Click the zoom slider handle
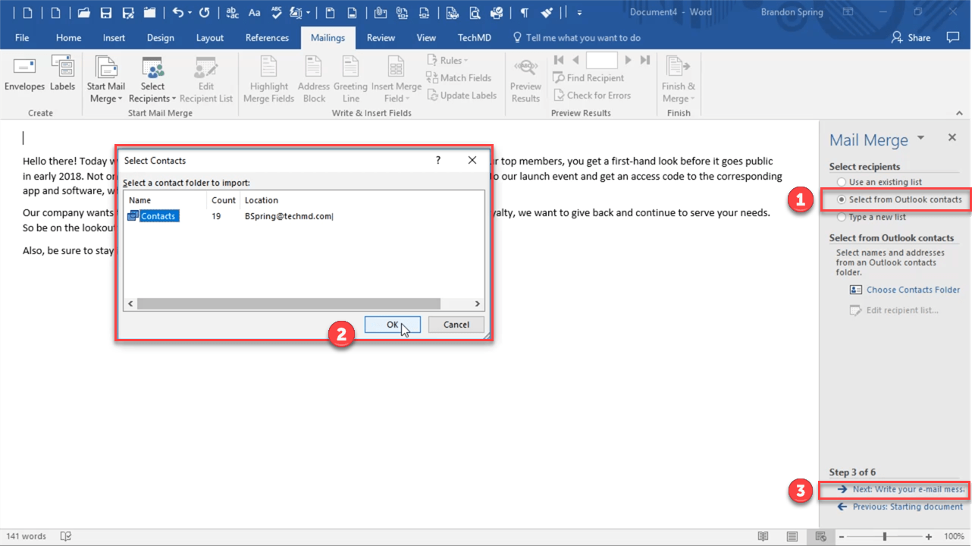Screen dimensions: 972x546 pyautogui.click(x=884, y=536)
